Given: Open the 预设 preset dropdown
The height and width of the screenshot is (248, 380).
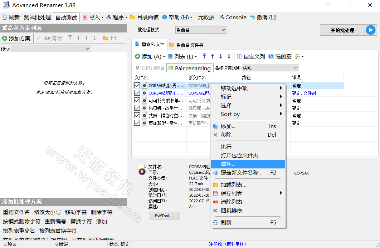Looking at the screenshot, I should click(x=51, y=49).
